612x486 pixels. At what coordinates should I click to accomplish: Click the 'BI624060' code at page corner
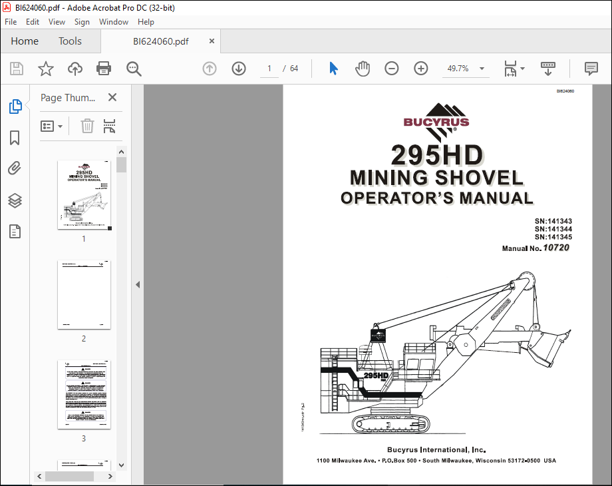coord(565,91)
